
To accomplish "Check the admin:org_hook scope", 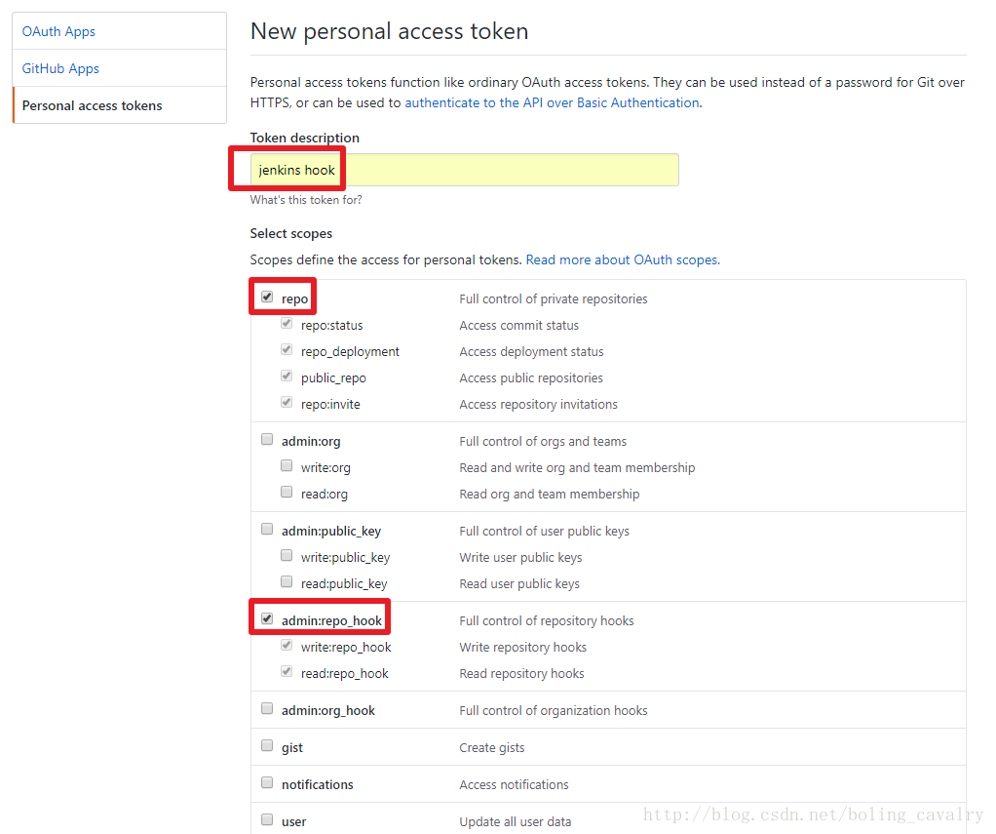I will [267, 708].
